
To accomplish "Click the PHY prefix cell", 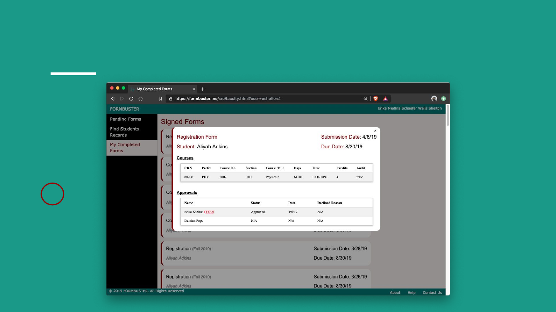I will [205, 177].
